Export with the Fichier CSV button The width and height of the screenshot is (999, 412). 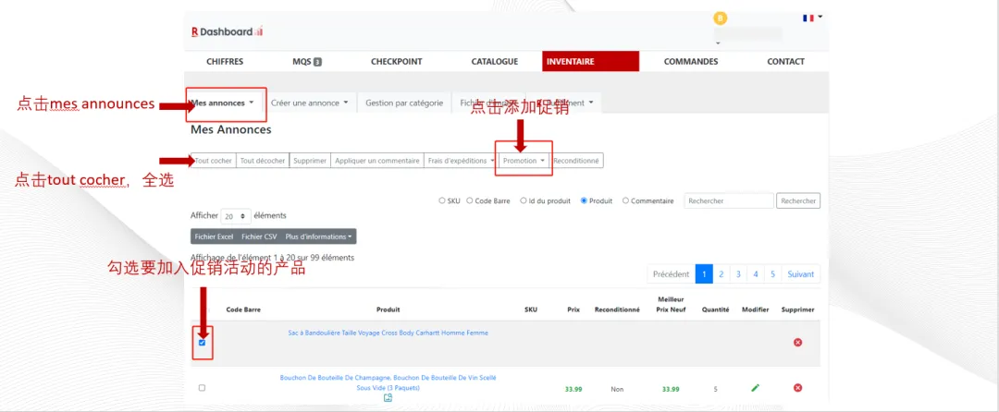pyautogui.click(x=259, y=236)
